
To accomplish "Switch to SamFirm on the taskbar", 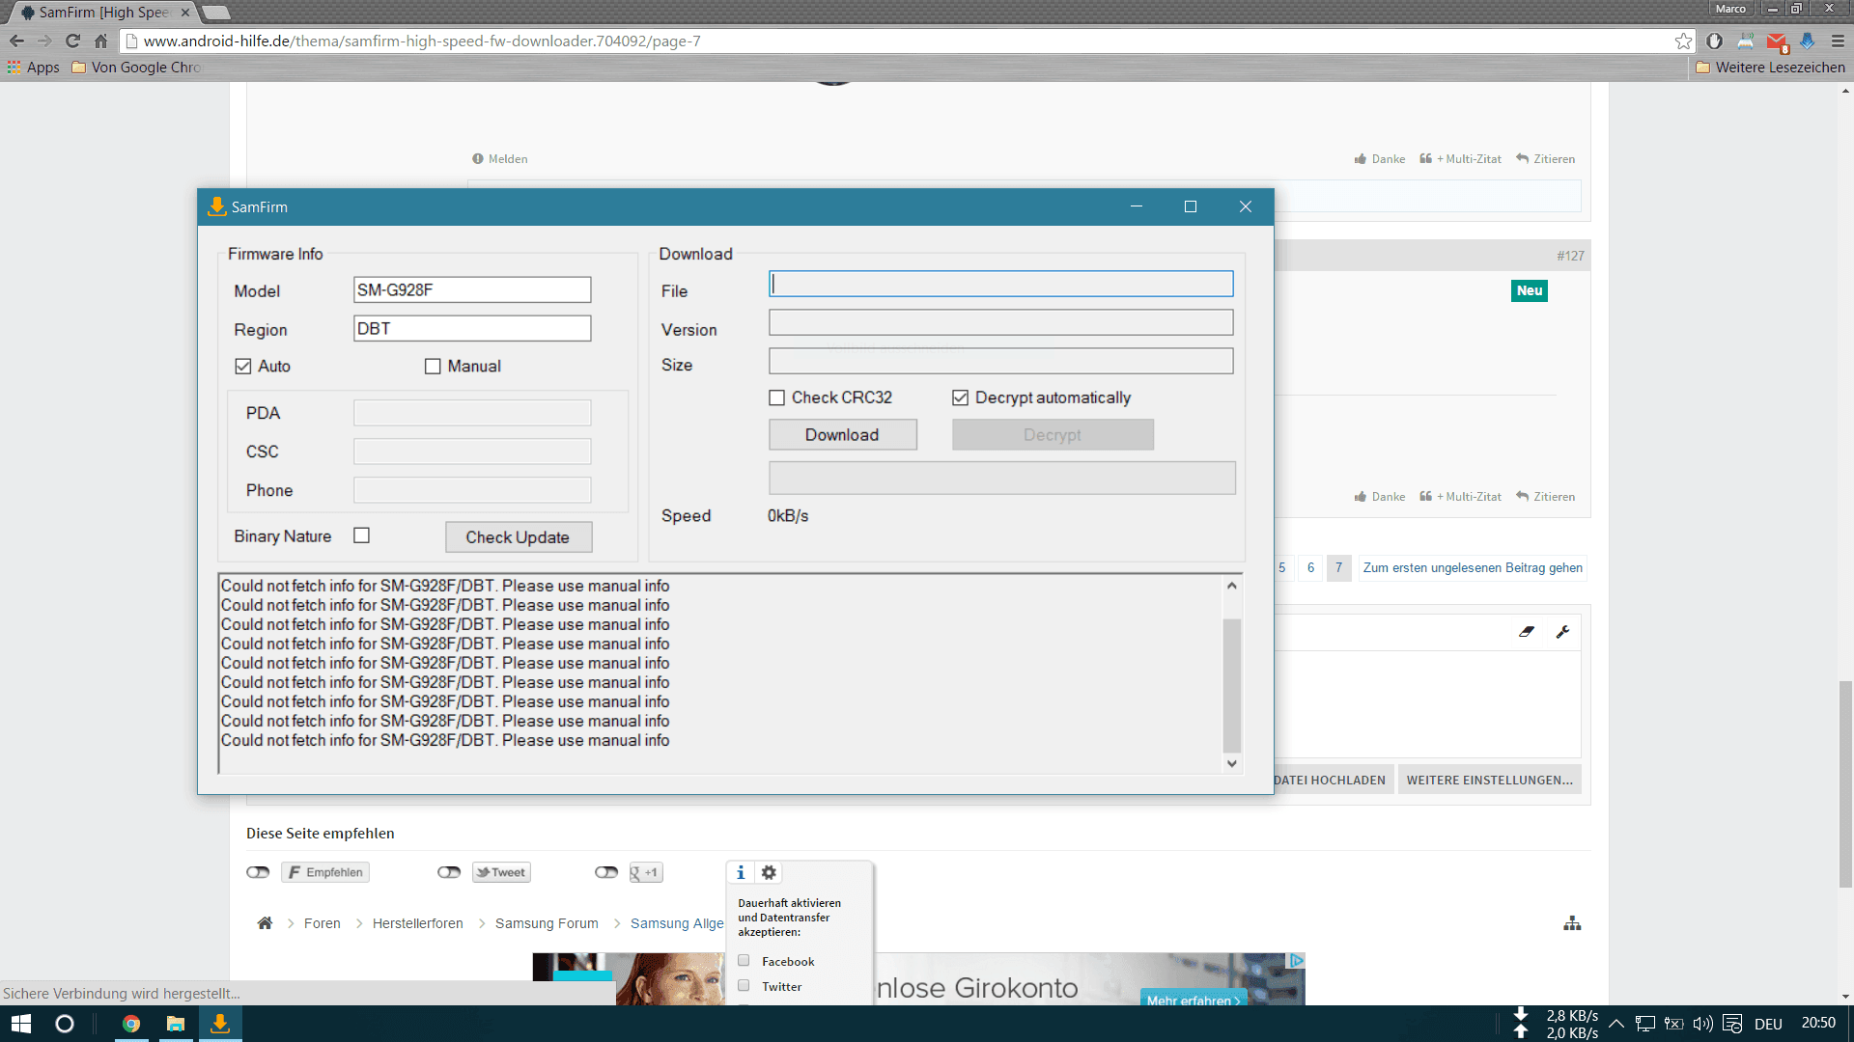I will [x=220, y=1024].
